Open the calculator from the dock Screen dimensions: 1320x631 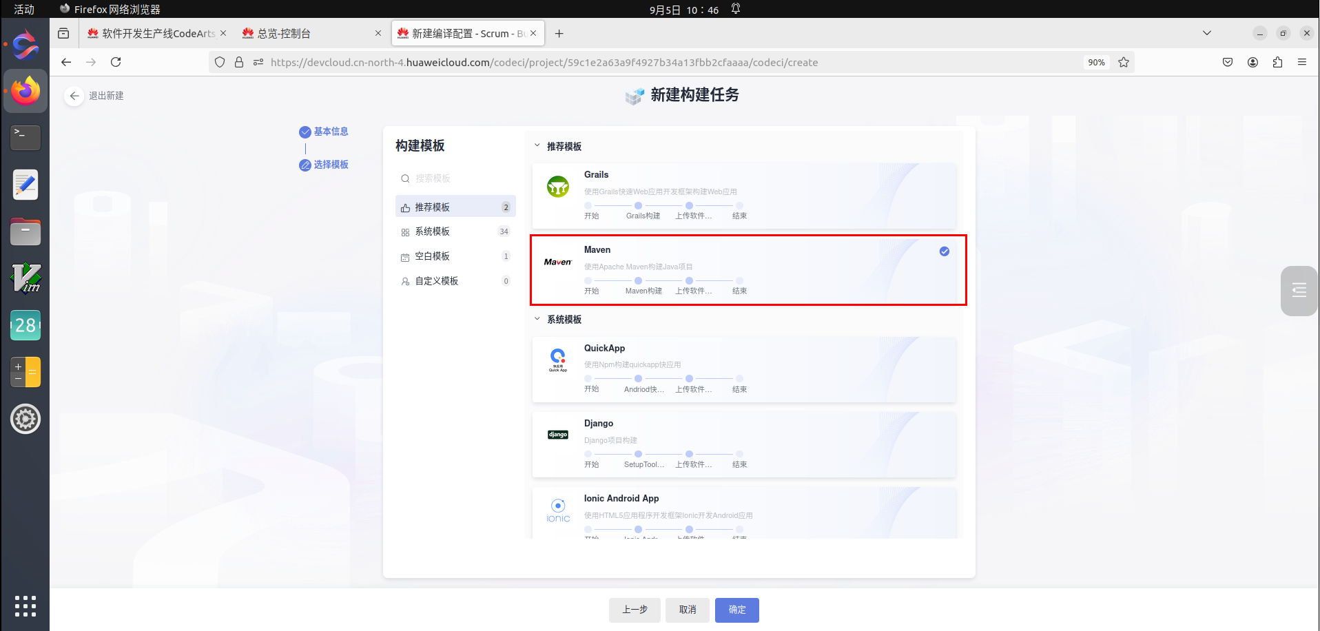pos(25,372)
